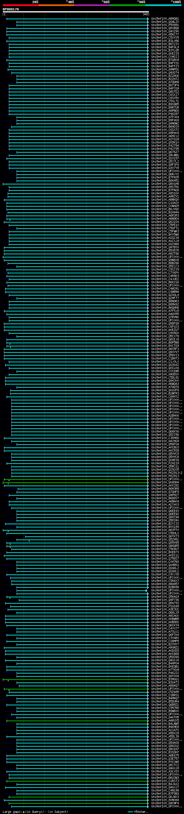Screen dimensions: 184x814
Task: Click the green alignment bar for A4RUX5
Action: point(78,720)
